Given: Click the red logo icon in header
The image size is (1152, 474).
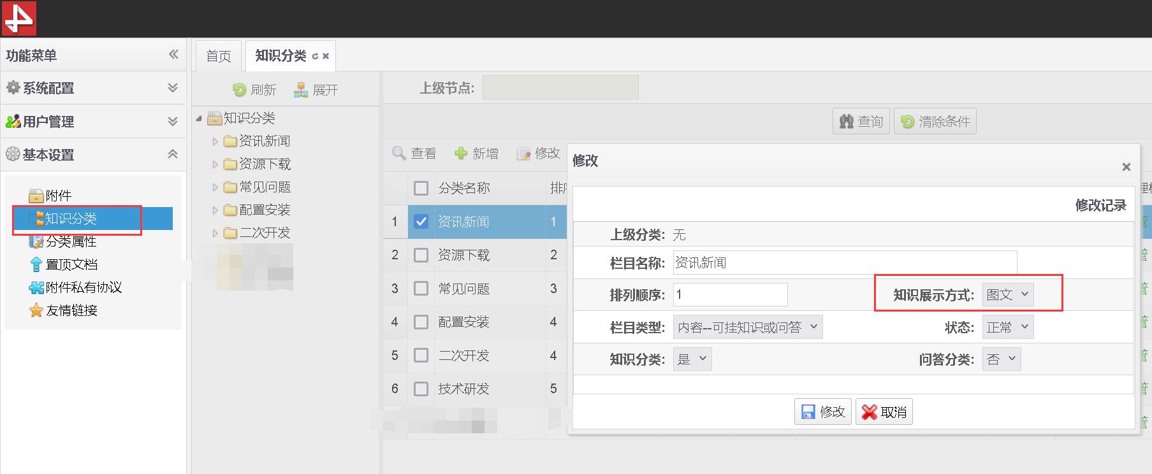Looking at the screenshot, I should coord(19,18).
